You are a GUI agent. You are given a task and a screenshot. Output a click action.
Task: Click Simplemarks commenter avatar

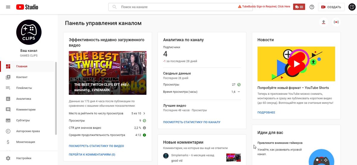pyautogui.click(x=166, y=156)
